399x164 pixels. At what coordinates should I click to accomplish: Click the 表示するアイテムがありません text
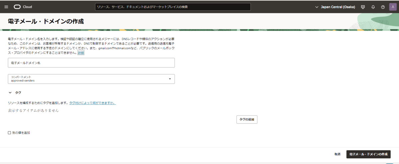click(33, 111)
